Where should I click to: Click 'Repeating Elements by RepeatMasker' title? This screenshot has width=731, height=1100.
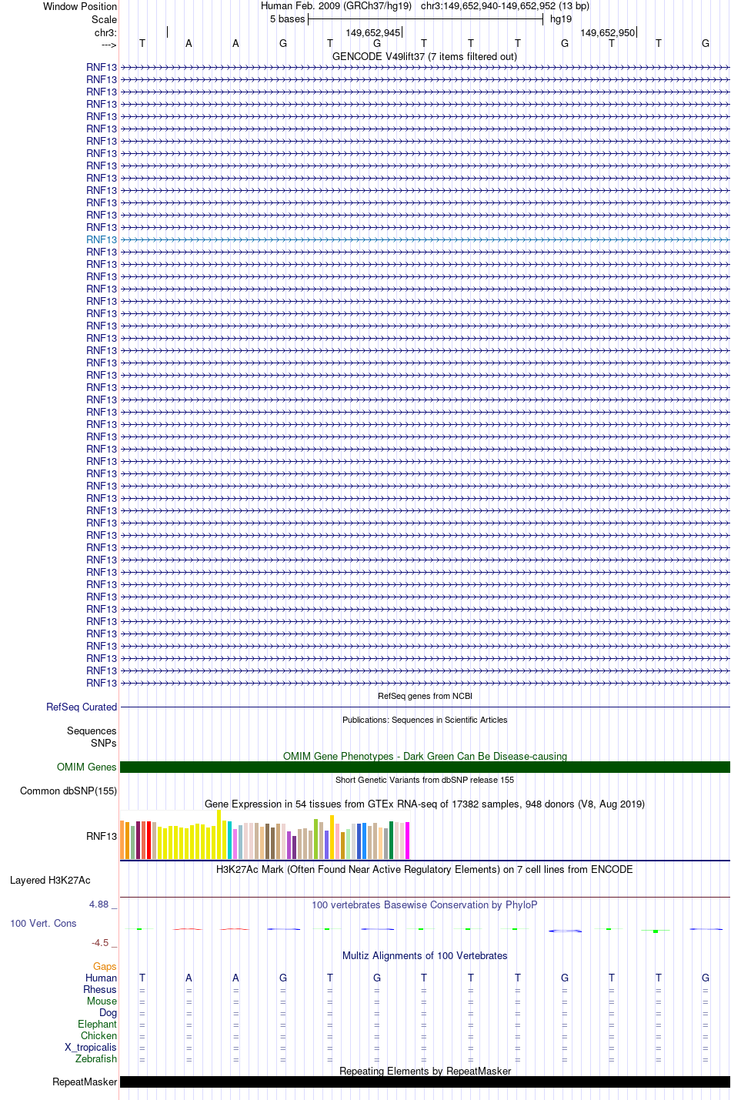coord(425,1071)
